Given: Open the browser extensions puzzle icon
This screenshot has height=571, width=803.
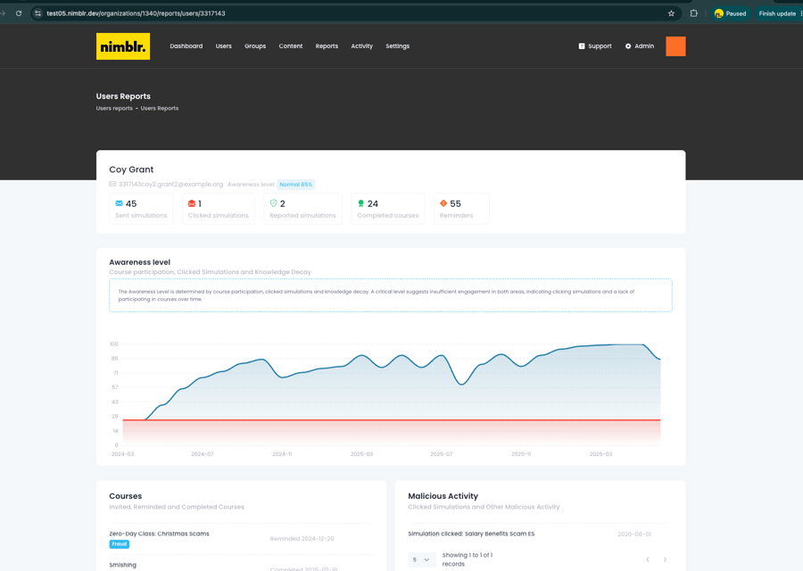Looking at the screenshot, I should 693,13.
